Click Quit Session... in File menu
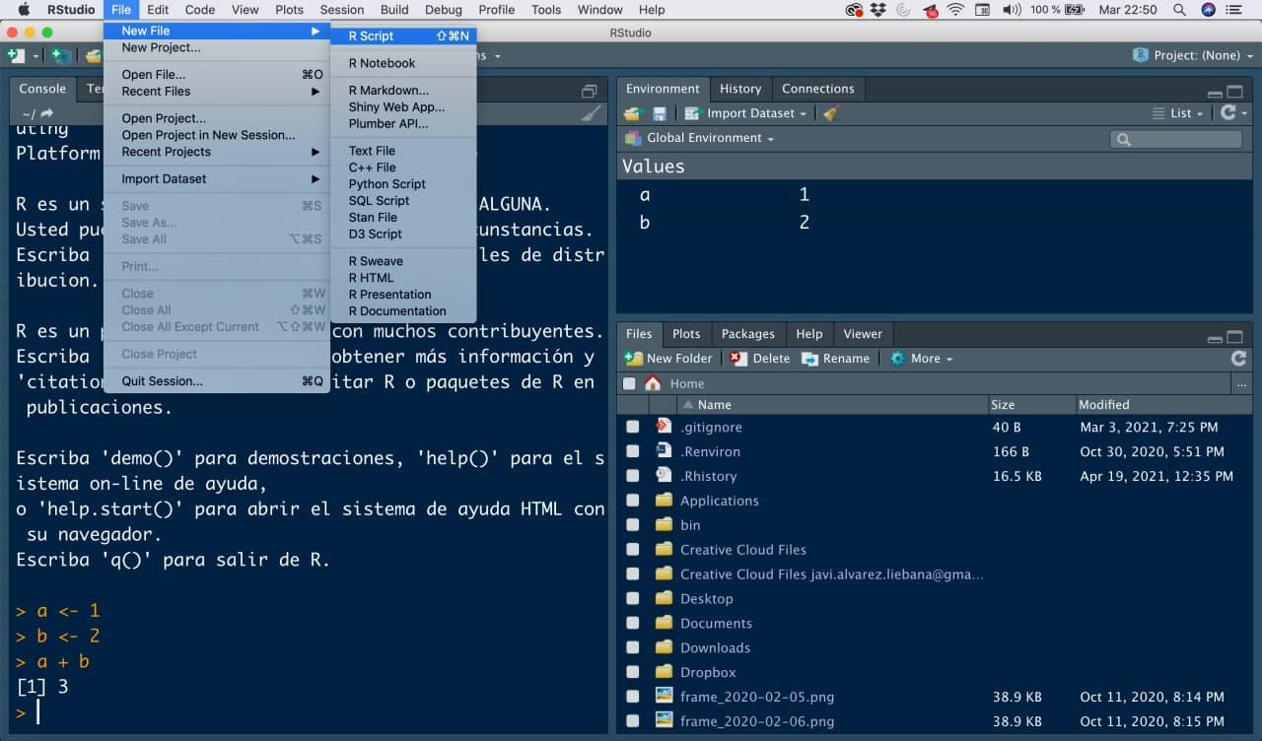 pos(217,381)
